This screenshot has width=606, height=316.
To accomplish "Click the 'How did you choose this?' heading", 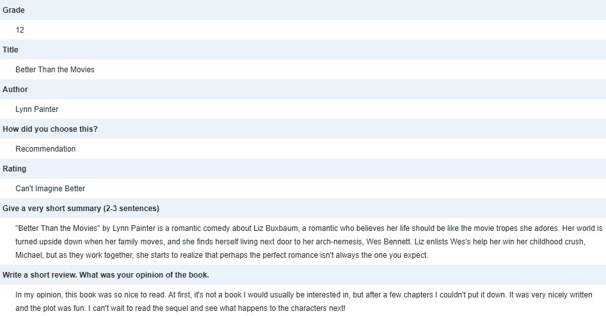I will tap(50, 129).
